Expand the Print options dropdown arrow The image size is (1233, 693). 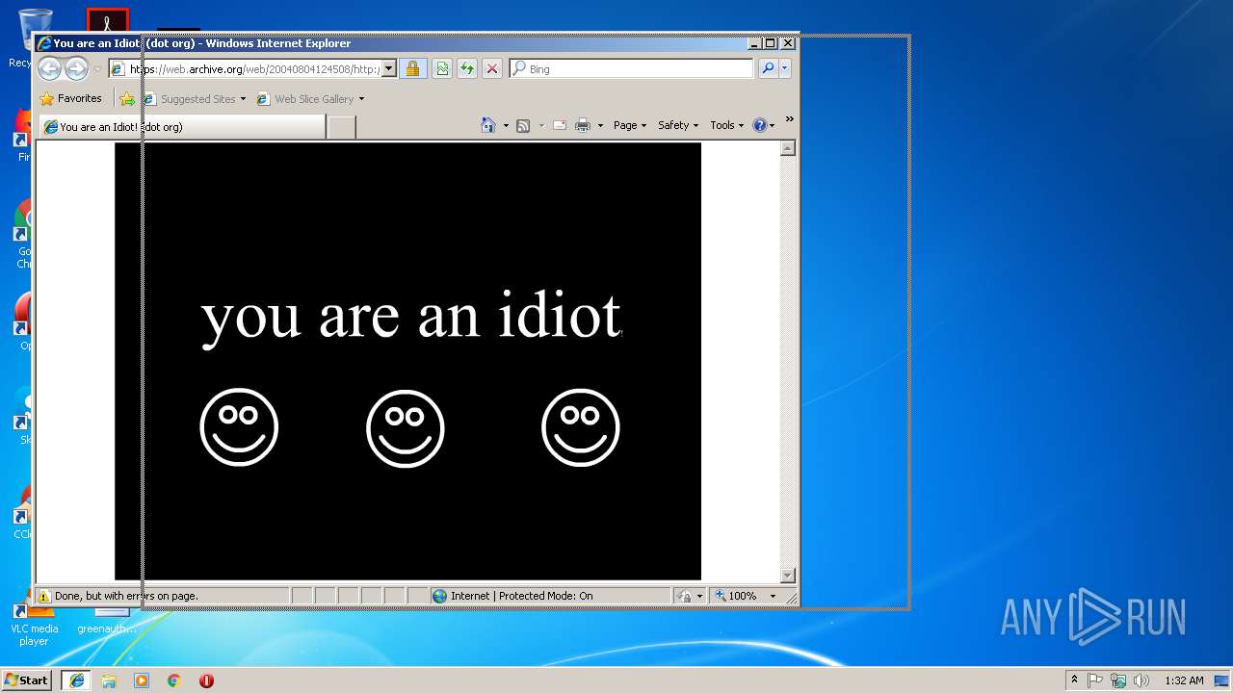click(x=600, y=126)
